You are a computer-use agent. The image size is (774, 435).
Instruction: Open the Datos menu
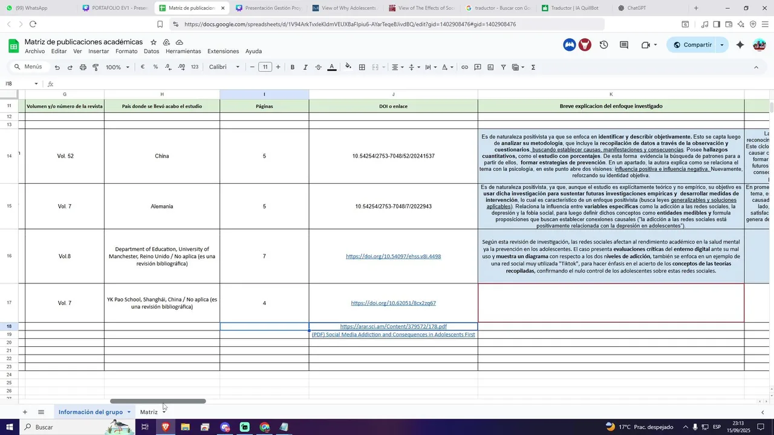tap(152, 51)
